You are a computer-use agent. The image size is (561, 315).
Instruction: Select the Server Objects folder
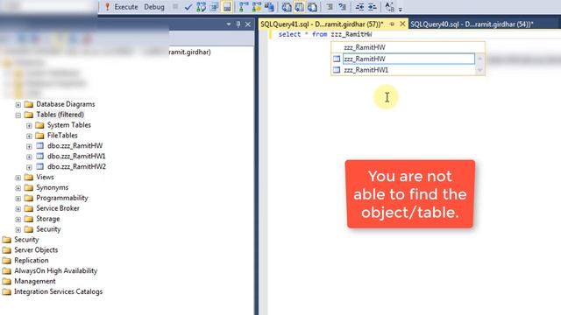(x=36, y=250)
